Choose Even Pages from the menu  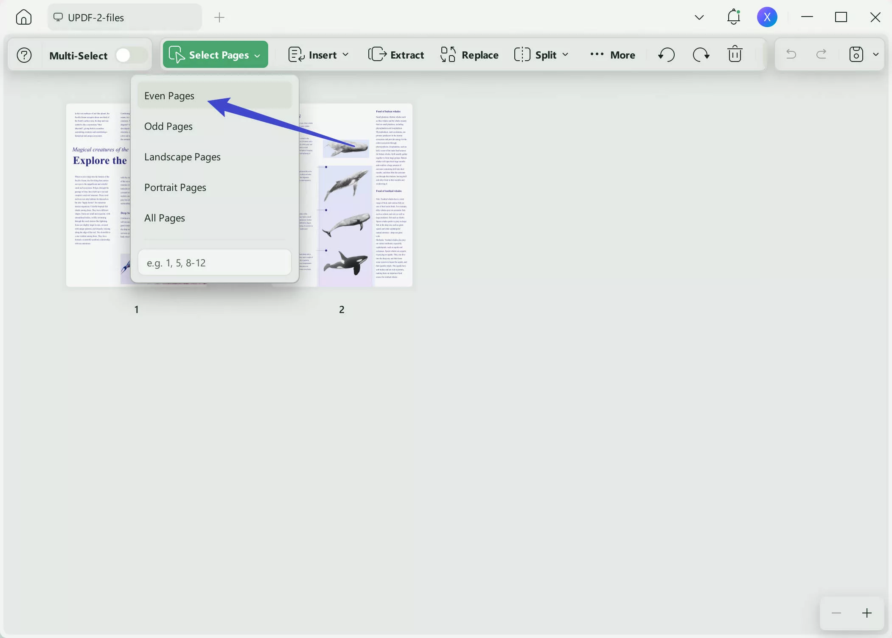[x=169, y=95]
